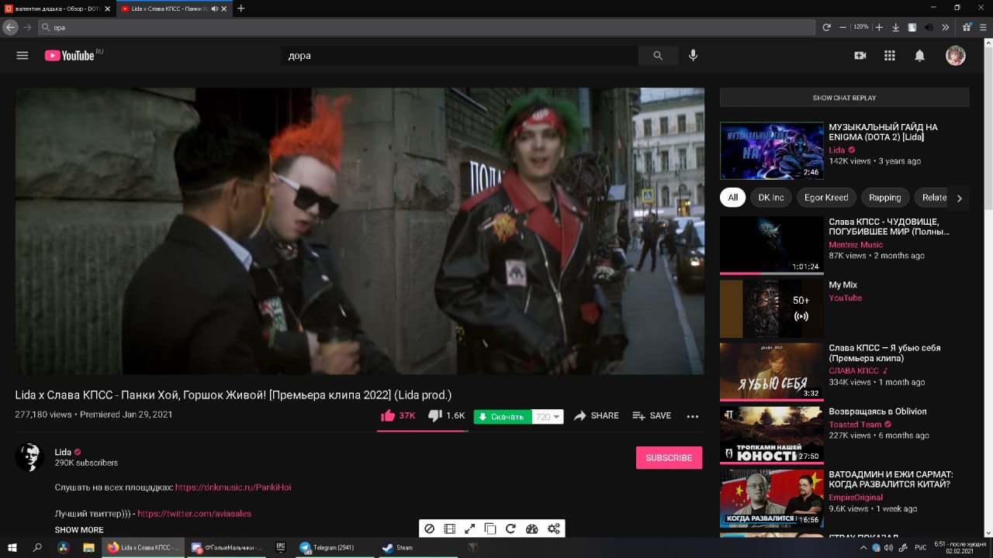
Task: Save the video to a playlist
Action: point(652,416)
